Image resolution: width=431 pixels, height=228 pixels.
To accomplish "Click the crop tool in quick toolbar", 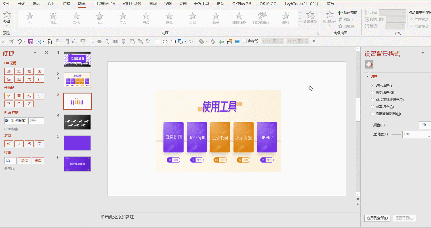I will tap(11, 42).
